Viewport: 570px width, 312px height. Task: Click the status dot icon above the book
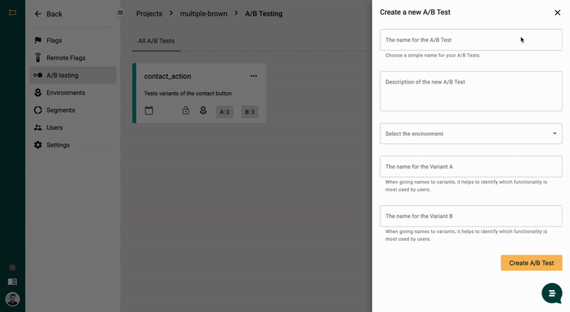tap(12, 268)
